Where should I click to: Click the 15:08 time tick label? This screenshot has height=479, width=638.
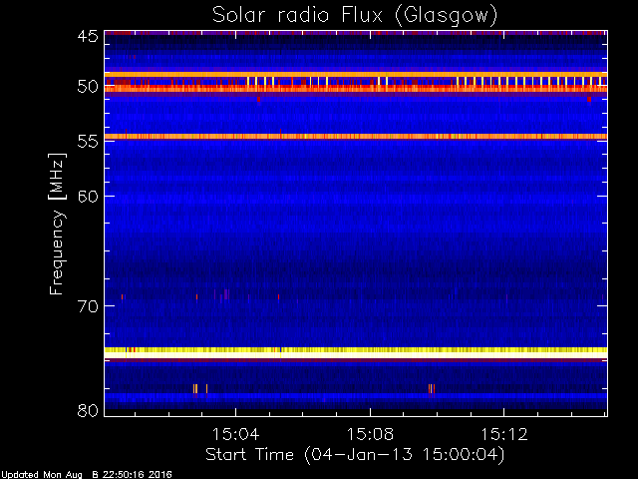pyautogui.click(x=370, y=434)
